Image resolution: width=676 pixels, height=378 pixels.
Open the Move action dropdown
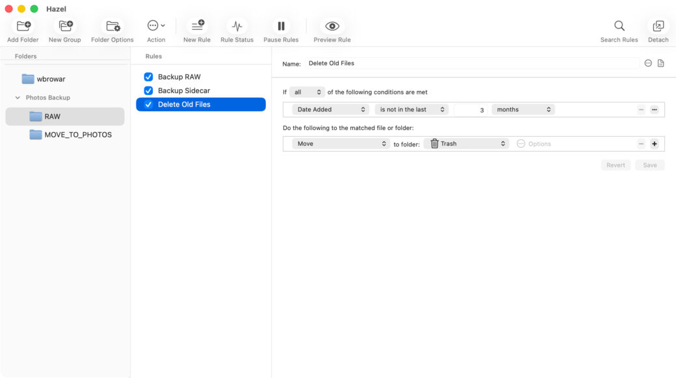tap(341, 144)
